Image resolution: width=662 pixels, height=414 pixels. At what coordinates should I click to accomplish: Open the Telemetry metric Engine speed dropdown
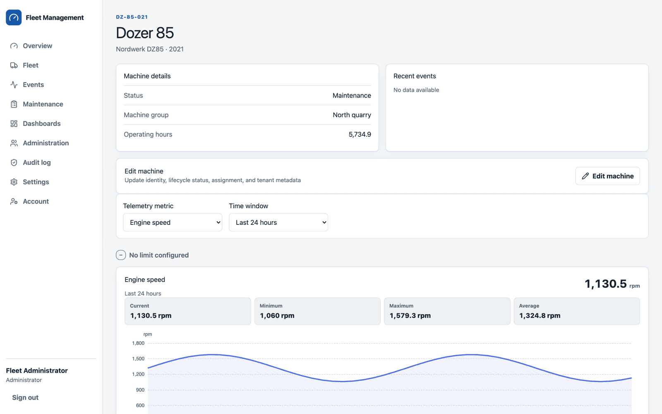point(173,222)
